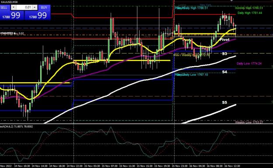Screen dimensions: 273x168
Task: Click the S4 support level label
Action: coord(225,72)
